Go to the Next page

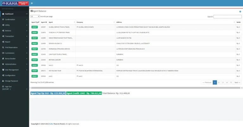pos(237,82)
